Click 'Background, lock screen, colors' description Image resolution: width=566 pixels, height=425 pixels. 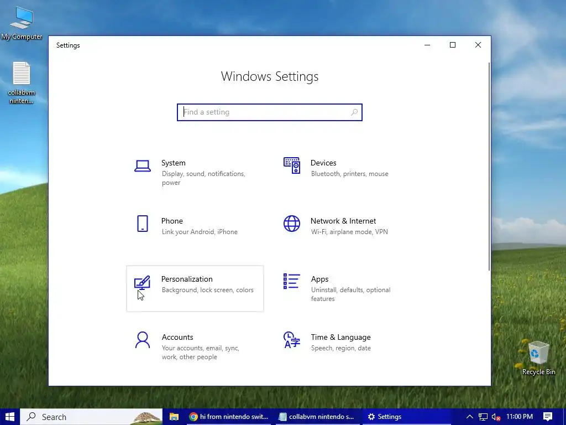pyautogui.click(x=208, y=290)
